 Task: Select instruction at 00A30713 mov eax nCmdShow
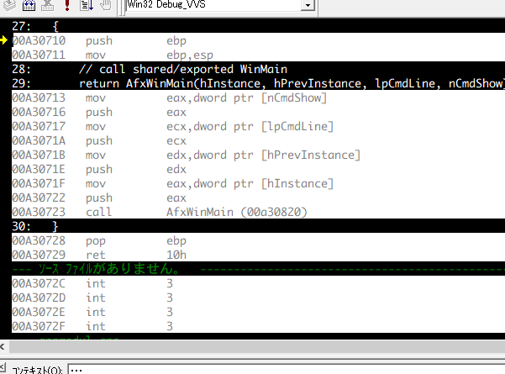click(x=258, y=97)
